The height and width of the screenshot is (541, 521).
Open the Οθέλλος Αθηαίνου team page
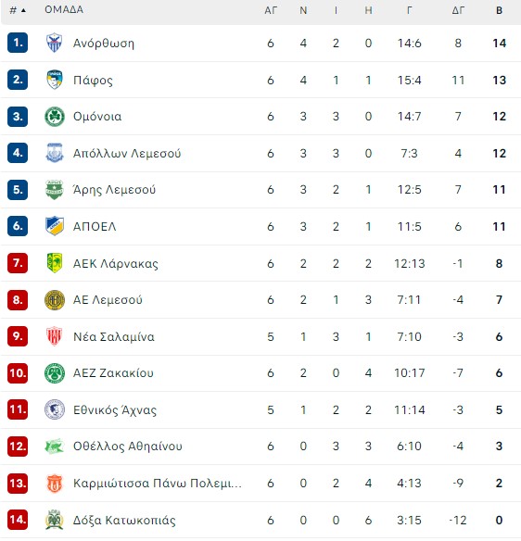click(127, 447)
